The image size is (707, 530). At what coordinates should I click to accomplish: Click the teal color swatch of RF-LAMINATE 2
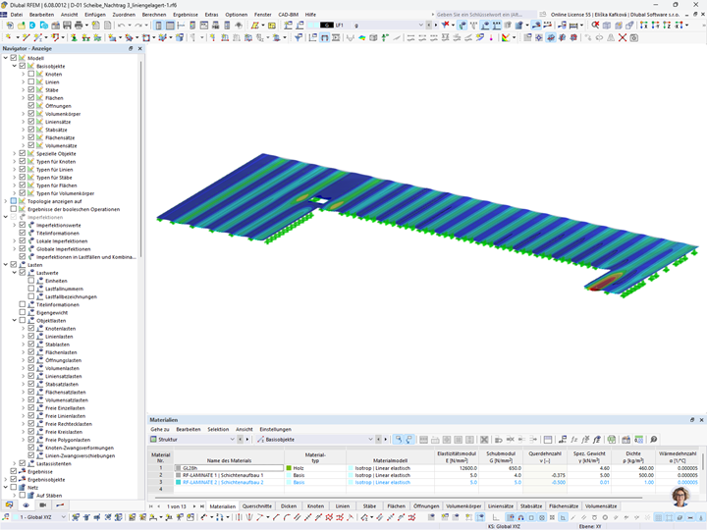click(x=179, y=482)
